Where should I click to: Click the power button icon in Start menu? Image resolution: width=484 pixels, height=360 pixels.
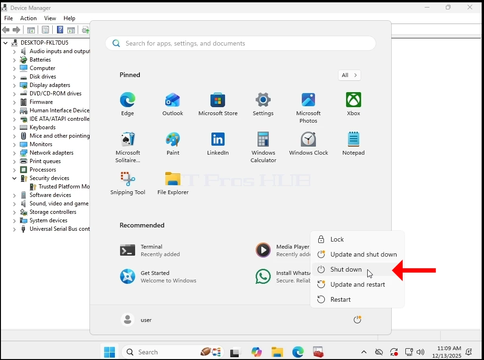(357, 320)
